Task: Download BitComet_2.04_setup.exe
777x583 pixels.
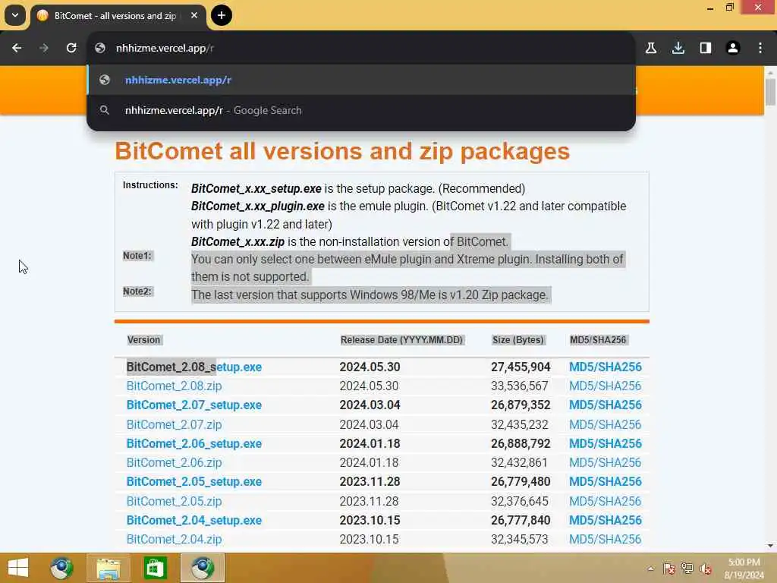Action: point(194,521)
